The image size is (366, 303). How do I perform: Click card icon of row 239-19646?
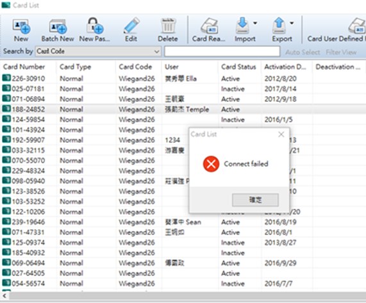(x=6, y=222)
